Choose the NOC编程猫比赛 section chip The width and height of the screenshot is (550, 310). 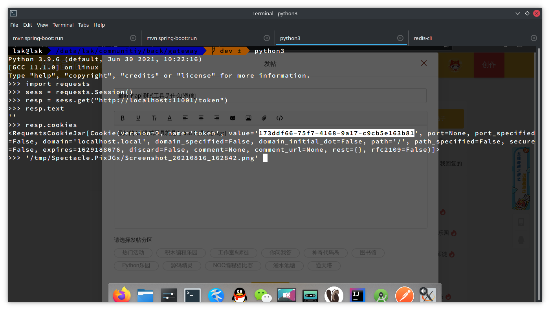click(x=233, y=266)
